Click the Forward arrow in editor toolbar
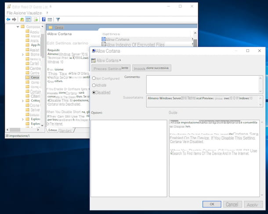 pyautogui.click(x=14, y=19)
